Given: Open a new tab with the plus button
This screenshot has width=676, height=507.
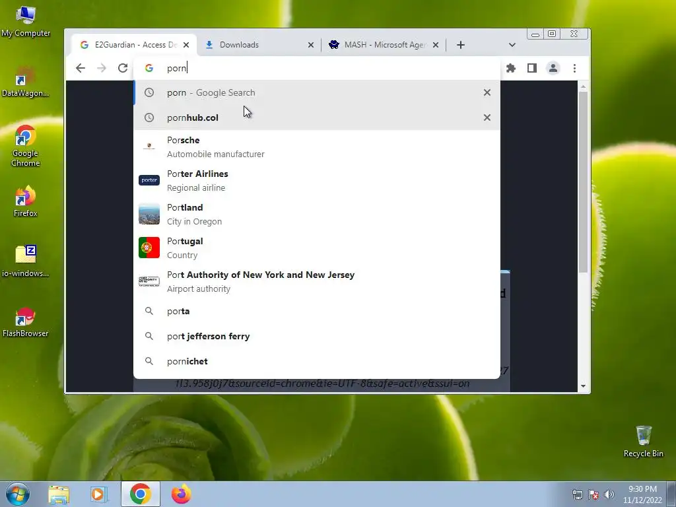Looking at the screenshot, I should pyautogui.click(x=460, y=45).
